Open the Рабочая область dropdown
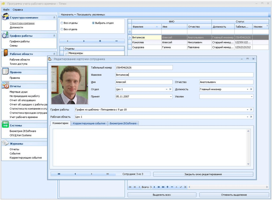 pos(248,117)
